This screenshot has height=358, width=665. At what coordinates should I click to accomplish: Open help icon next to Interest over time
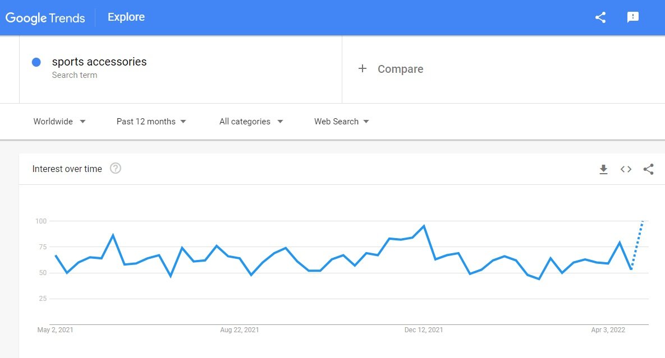[x=116, y=169]
